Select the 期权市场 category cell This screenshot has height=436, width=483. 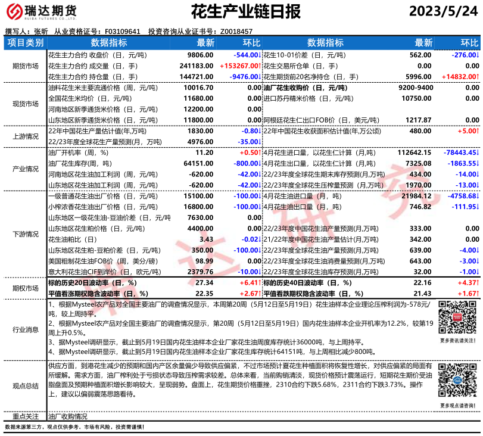point(25,288)
